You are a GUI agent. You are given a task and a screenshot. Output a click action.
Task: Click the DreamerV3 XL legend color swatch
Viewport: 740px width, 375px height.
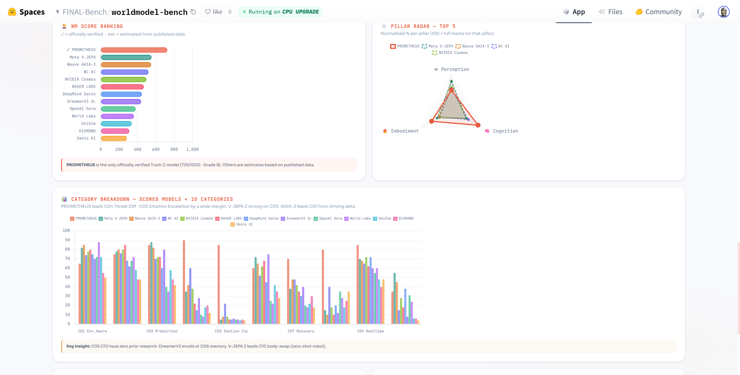click(x=283, y=219)
